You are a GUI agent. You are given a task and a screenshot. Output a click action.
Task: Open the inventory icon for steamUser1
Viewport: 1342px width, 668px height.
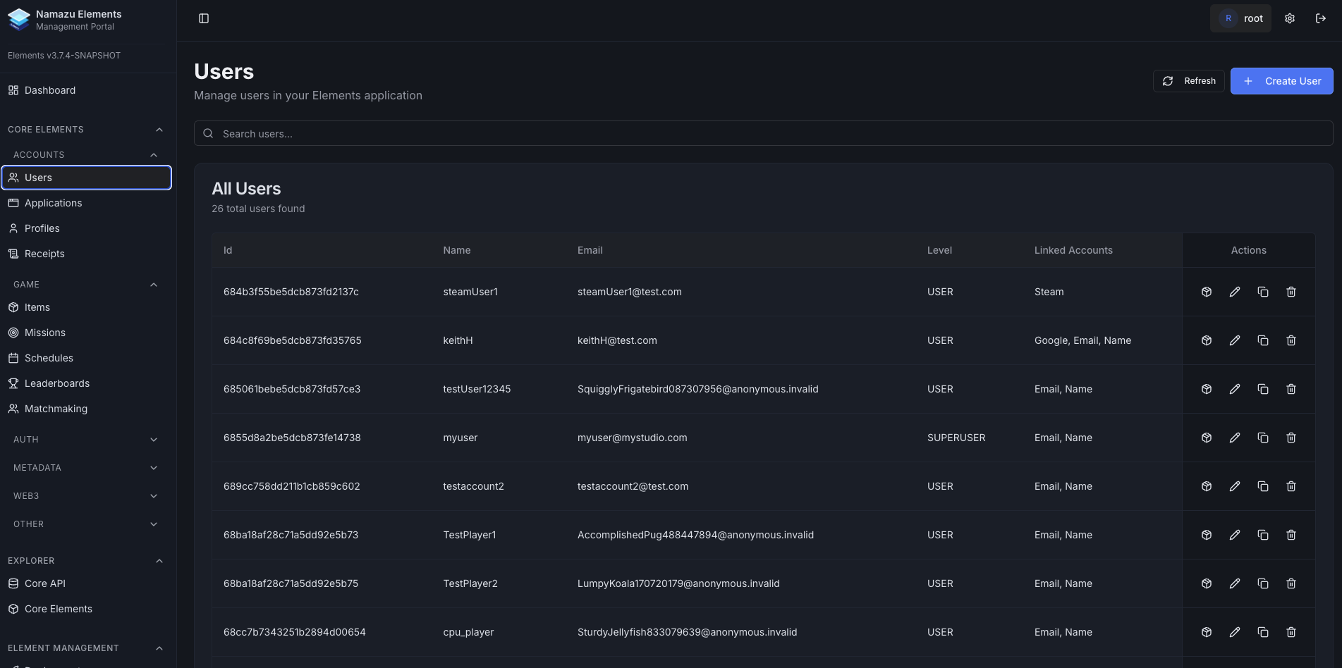(x=1206, y=291)
